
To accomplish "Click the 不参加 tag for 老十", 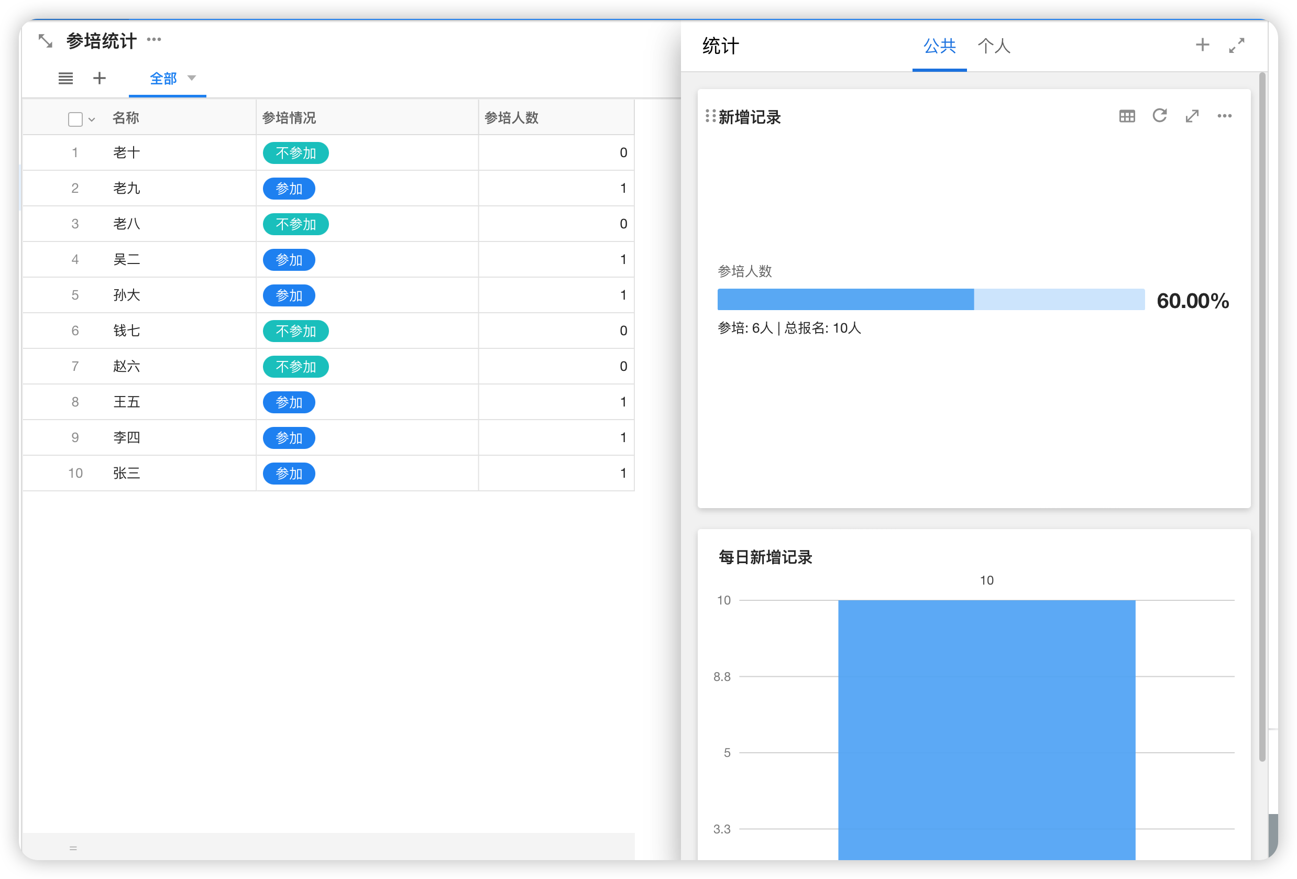I will tap(295, 153).
